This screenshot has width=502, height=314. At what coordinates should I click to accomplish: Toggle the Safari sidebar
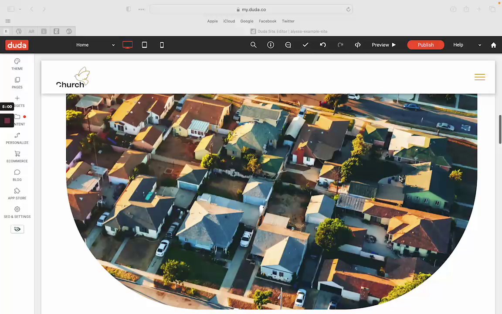[10, 9]
